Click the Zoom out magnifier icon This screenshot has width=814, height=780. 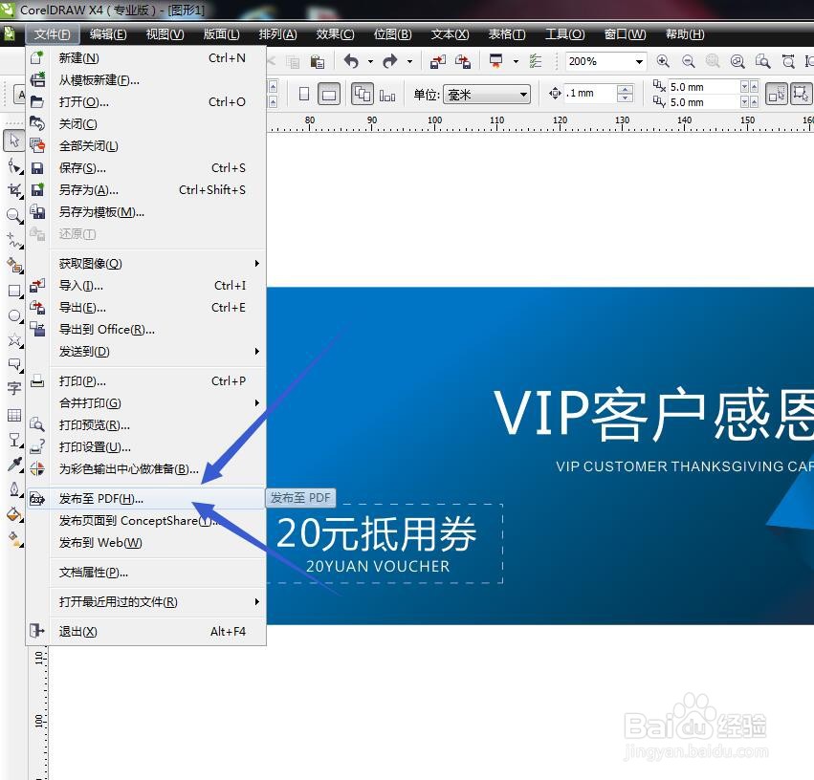tap(689, 61)
